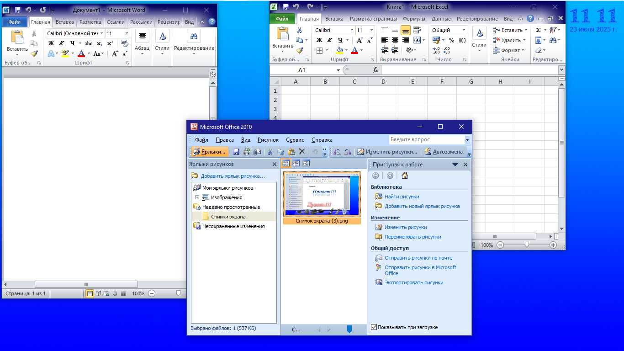This screenshot has width=624, height=351.
Task: Click the Wrap text icon in Excel
Action: click(x=416, y=30)
